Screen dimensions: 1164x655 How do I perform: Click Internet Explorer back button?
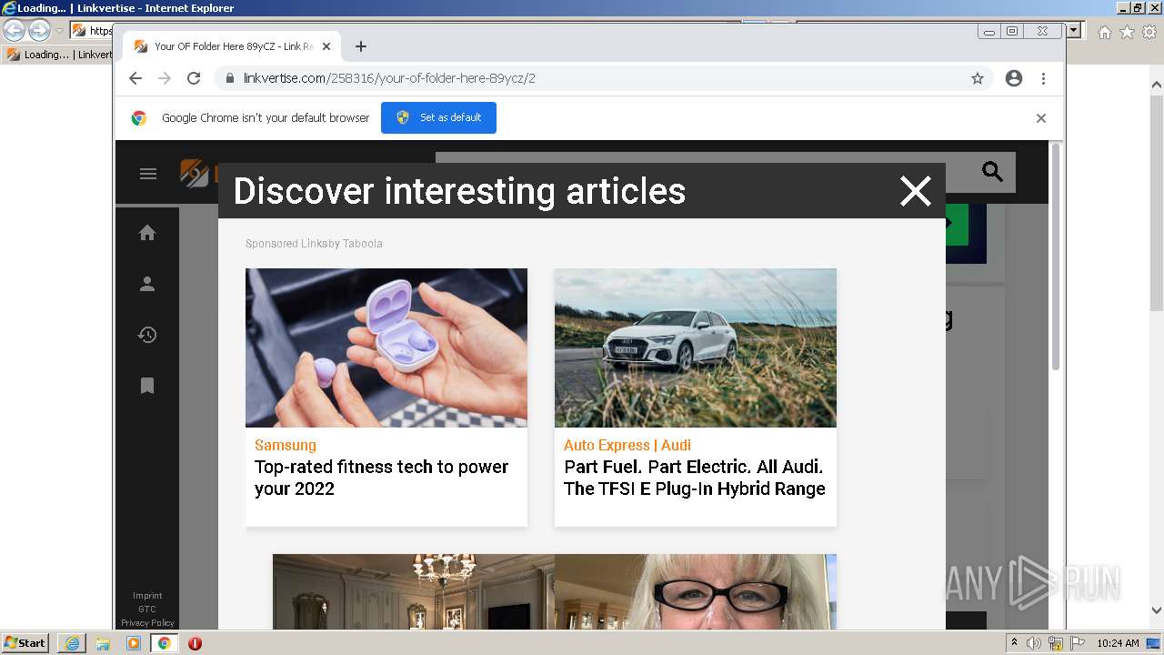click(15, 31)
